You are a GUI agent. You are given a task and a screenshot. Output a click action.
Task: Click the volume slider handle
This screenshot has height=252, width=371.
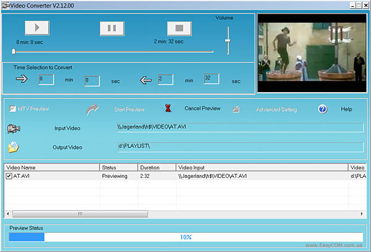tap(228, 41)
